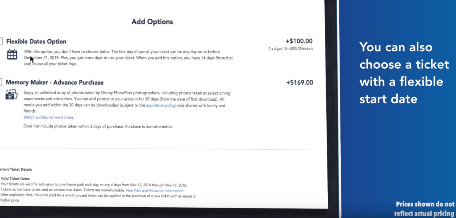Click the Memory Maker - Advance Purchase title

point(55,82)
